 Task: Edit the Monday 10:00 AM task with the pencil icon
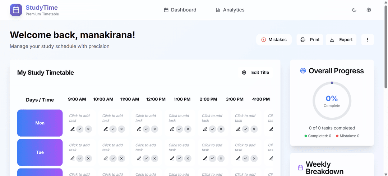(106, 129)
